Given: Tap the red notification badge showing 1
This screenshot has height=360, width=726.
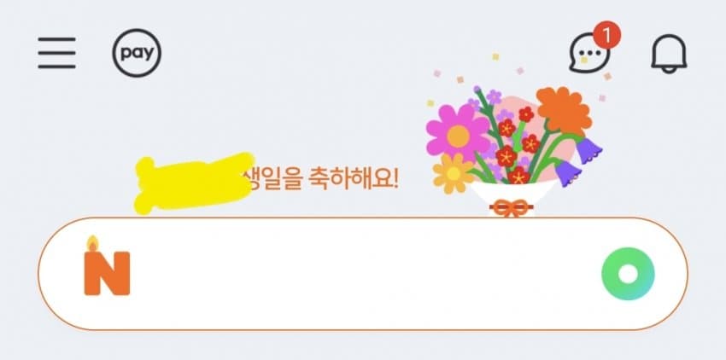Looking at the screenshot, I should pos(607,35).
